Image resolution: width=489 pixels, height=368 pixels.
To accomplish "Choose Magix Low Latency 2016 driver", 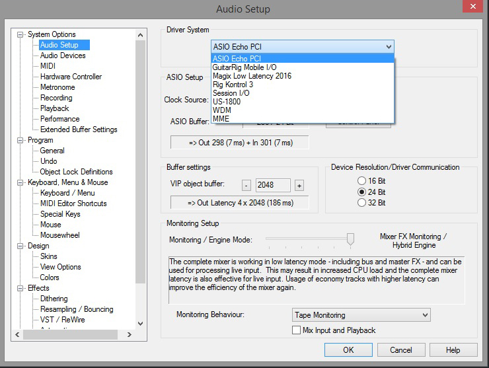I will (x=303, y=76).
